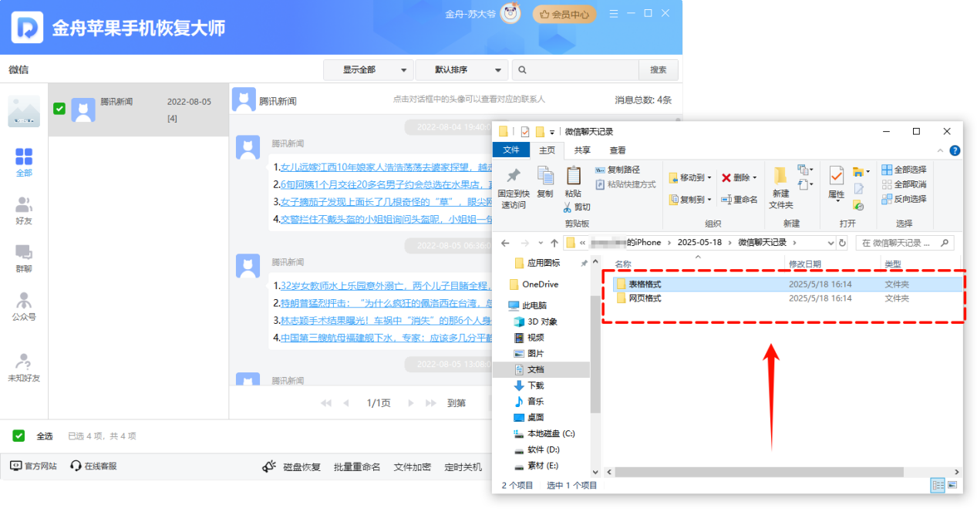The image size is (977, 515).
Task: Click the 2025-05-18 breadcrumb in the address bar
Action: (x=699, y=242)
